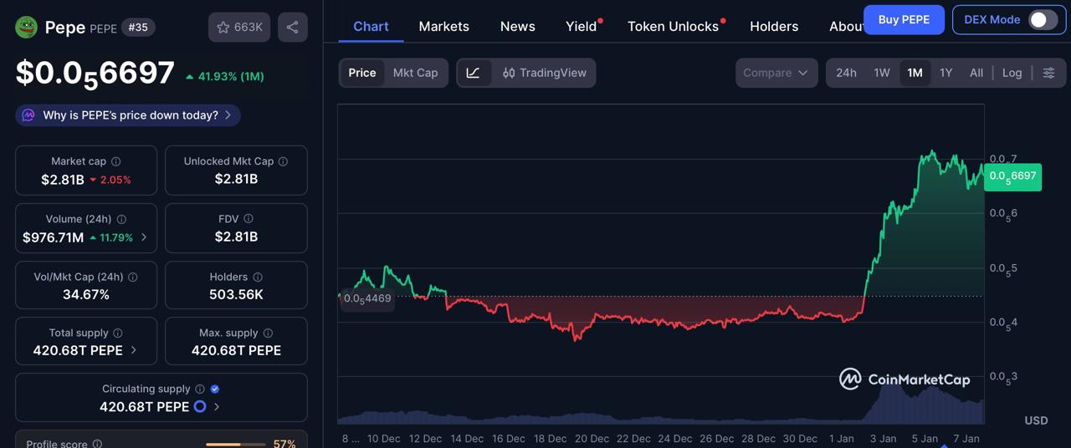
Task: Toggle DEX Mode switch
Action: pos(1043,19)
